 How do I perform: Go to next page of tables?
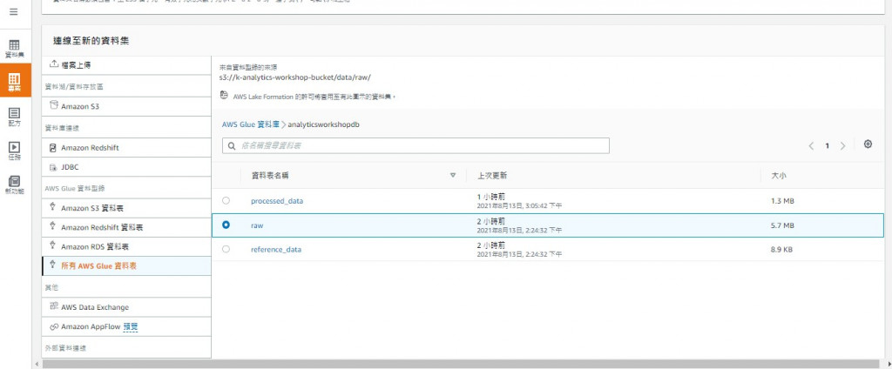coord(843,146)
